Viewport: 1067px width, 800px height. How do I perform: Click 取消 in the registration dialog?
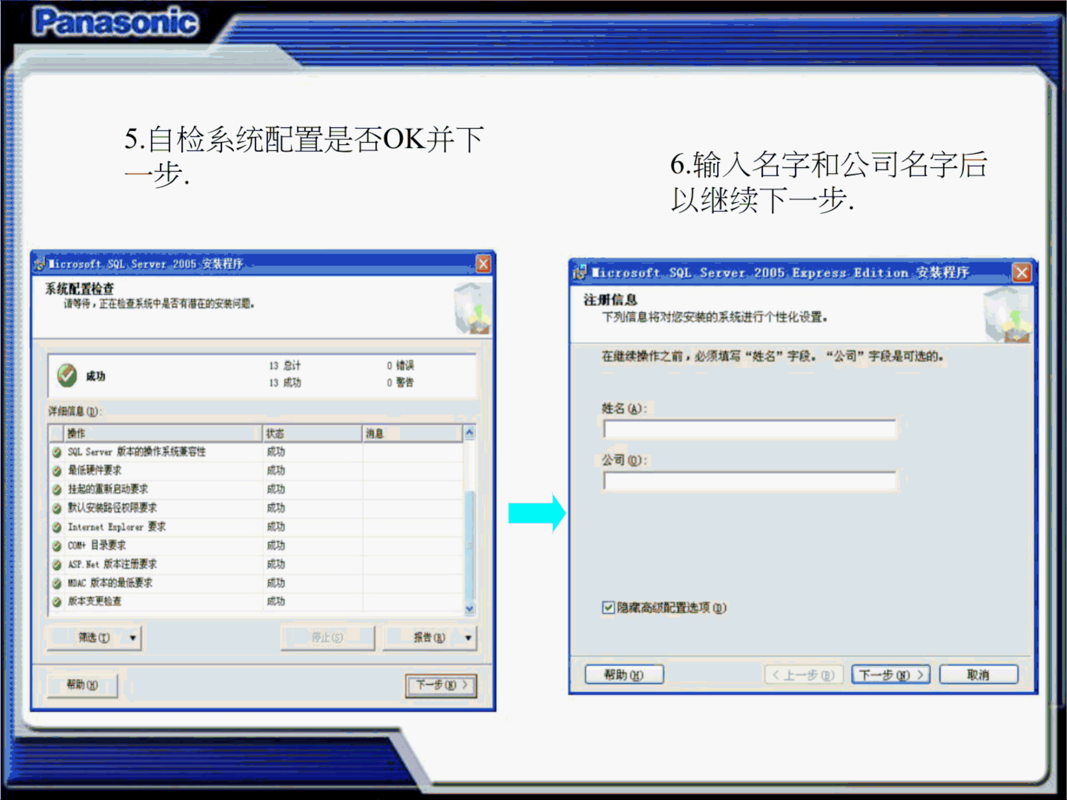click(978, 675)
